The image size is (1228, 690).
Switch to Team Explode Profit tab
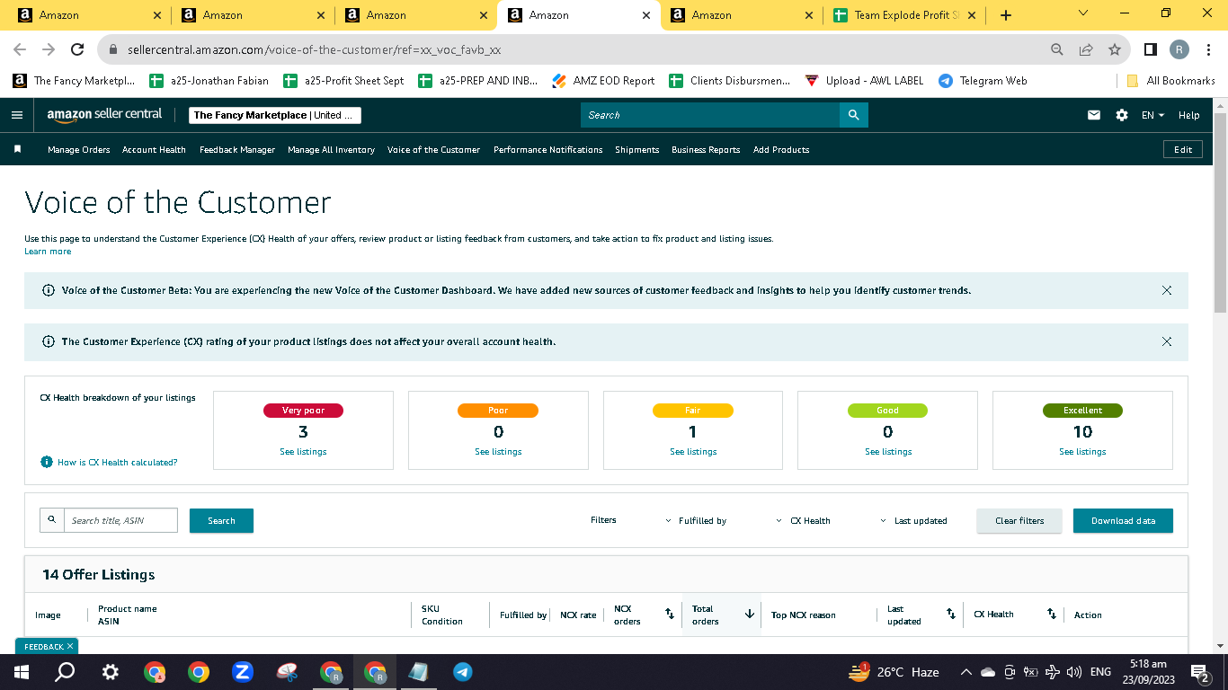tap(904, 15)
